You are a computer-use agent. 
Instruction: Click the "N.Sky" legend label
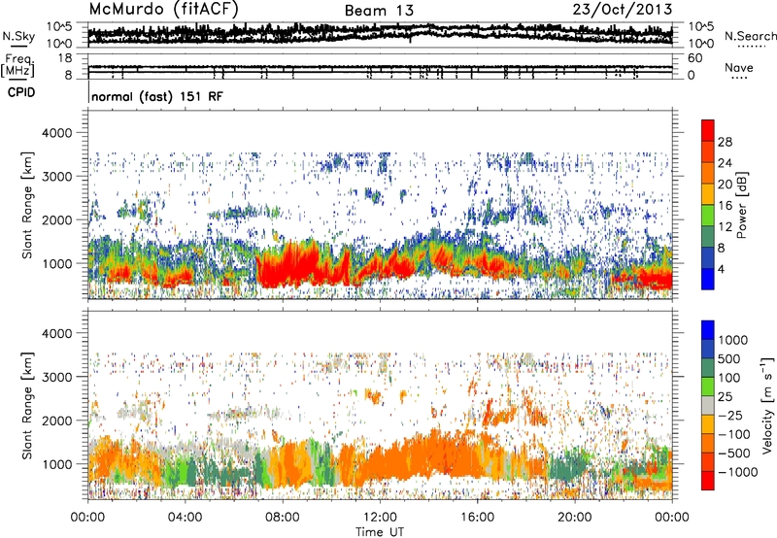point(18,36)
